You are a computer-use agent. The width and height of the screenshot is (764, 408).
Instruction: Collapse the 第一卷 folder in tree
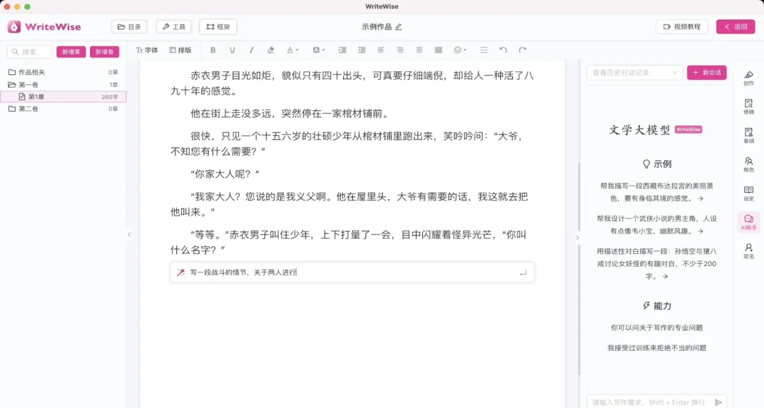pos(12,85)
